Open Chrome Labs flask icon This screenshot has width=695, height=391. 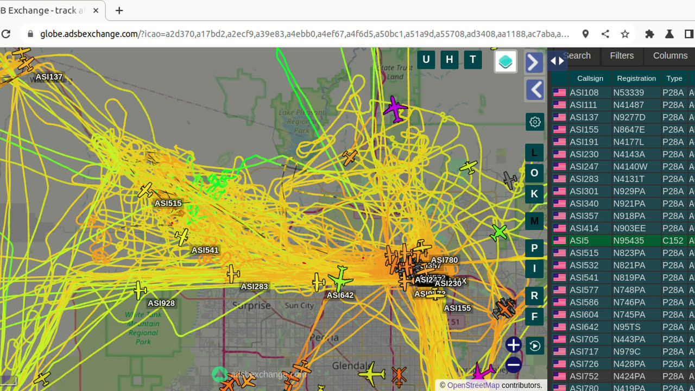click(669, 34)
